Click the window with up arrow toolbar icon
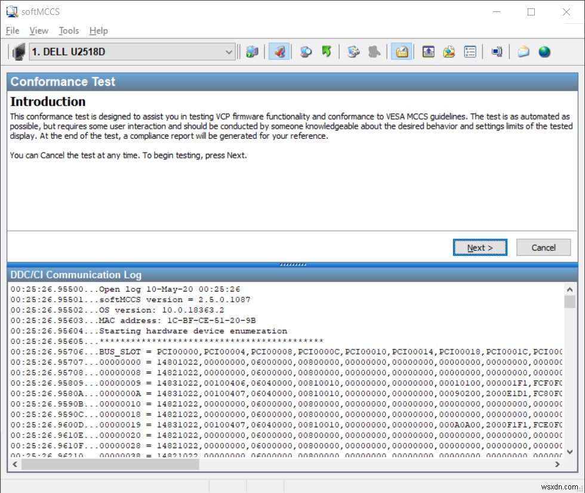The width and height of the screenshot is (585, 493). click(429, 51)
